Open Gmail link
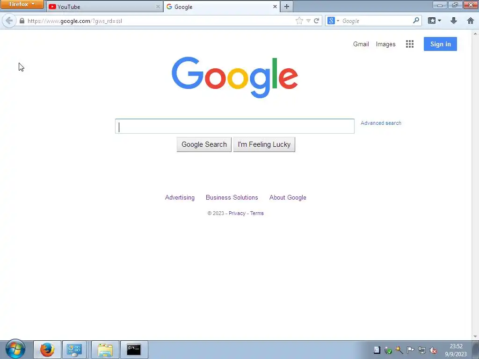Viewport: 479px width, 359px height. (361, 44)
